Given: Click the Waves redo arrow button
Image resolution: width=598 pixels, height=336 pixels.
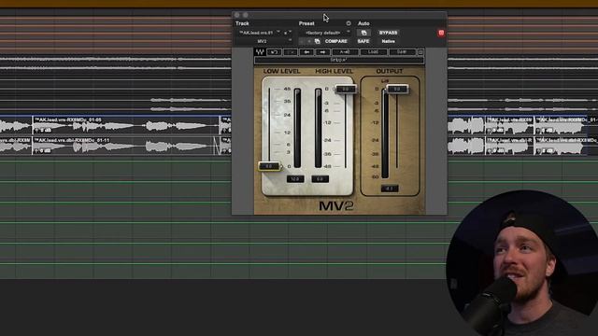Looking at the screenshot, I should click(291, 52).
